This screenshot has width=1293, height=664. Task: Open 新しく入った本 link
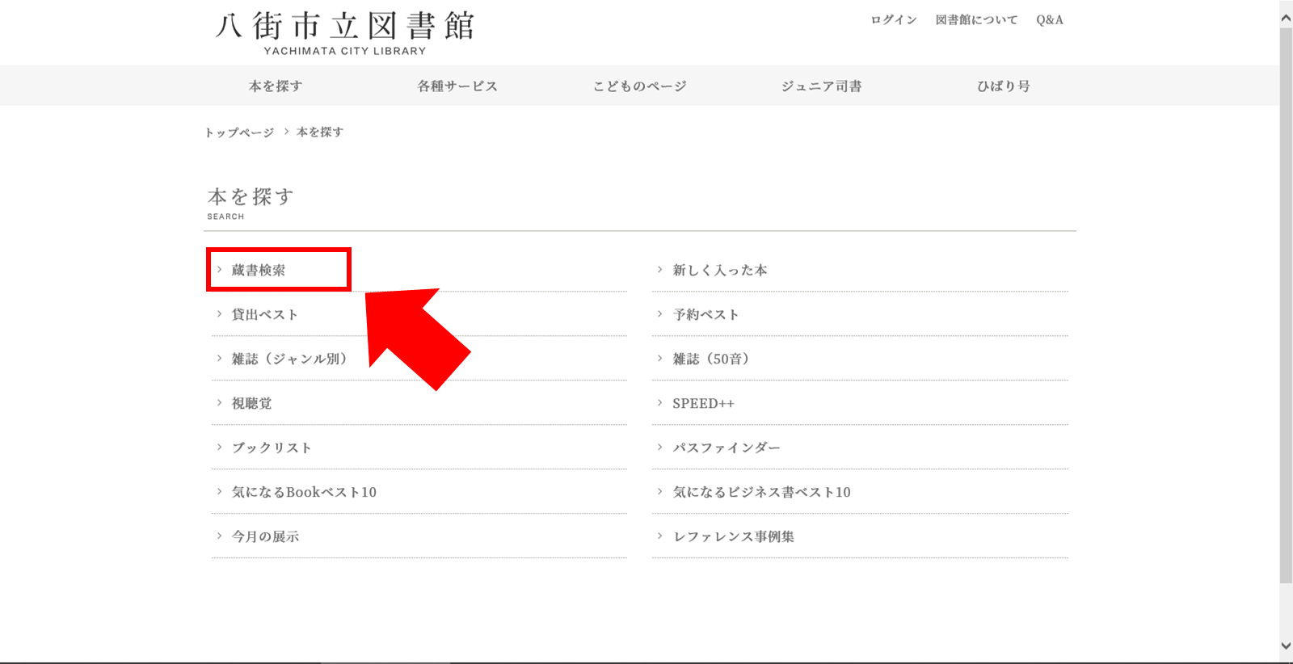tap(720, 270)
